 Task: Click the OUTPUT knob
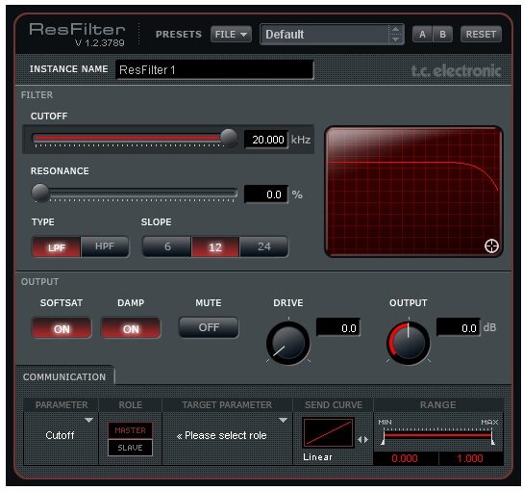[x=409, y=343]
